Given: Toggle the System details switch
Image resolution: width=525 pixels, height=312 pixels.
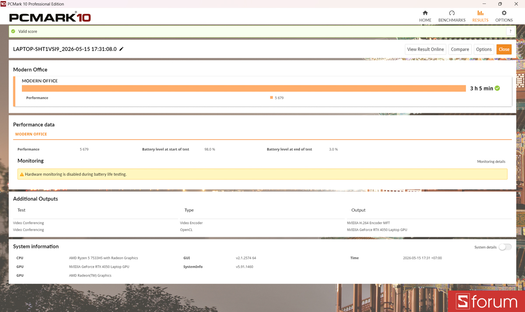Looking at the screenshot, I should point(505,247).
